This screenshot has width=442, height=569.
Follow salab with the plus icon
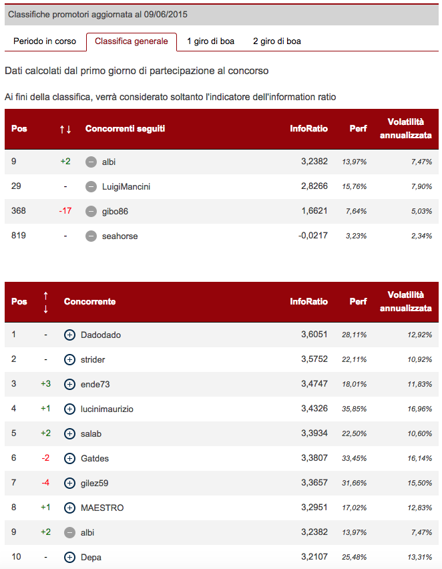[69, 433]
